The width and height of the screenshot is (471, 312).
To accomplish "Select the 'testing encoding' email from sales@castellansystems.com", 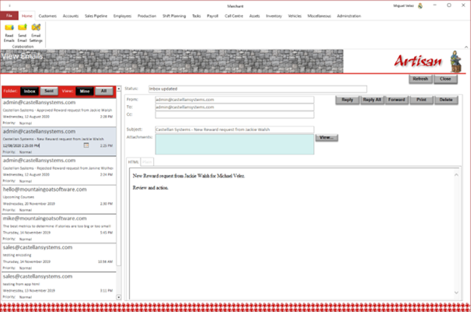I will pyautogui.click(x=59, y=257).
